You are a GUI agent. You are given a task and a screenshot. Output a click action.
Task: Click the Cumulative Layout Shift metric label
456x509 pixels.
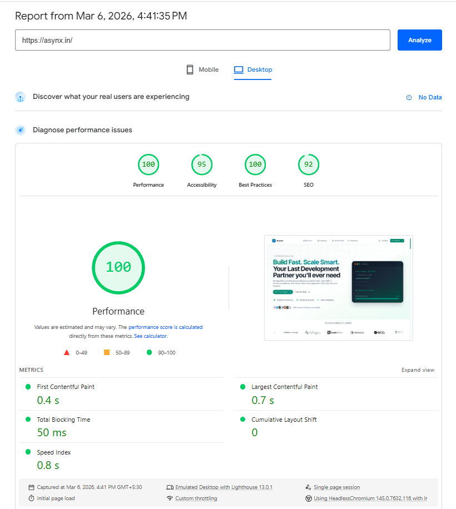(284, 420)
